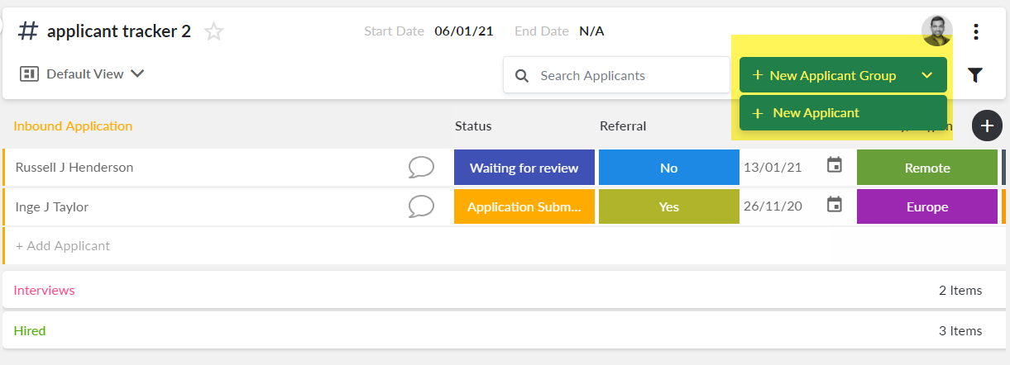Click the 2 Items count for Interviews
Screen dimensions: 1010x365
pos(960,290)
